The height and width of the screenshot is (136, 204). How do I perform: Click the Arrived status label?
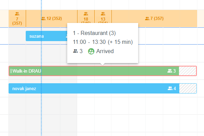105,51
